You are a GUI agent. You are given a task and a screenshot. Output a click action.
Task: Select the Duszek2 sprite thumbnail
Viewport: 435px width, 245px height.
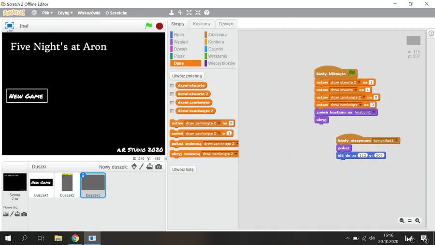(67, 185)
